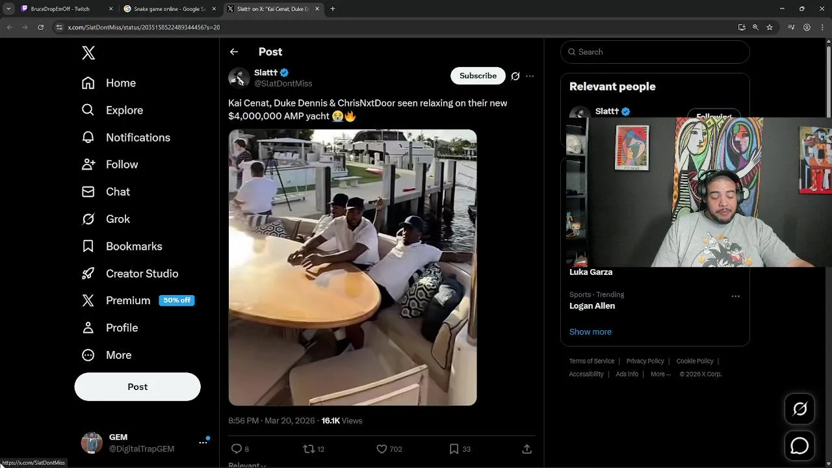This screenshot has height=468, width=832.
Task: View site information icon
Action: point(59,27)
